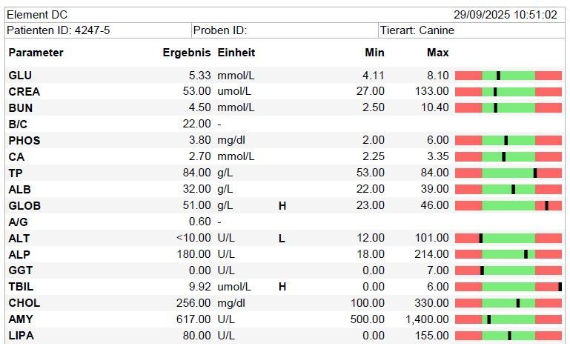Click the Parameter column header
This screenshot has width=570, height=352.
pos(36,53)
